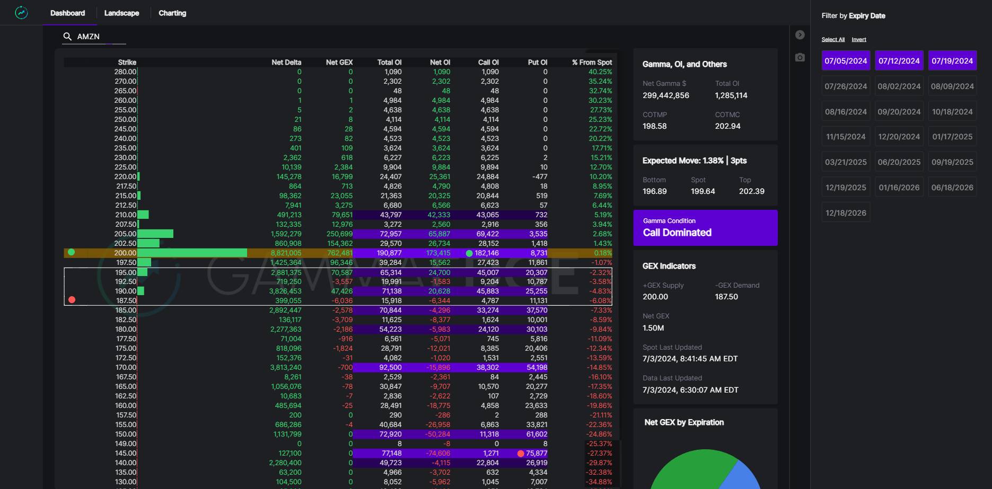Select the 11/15/2024 expiry date
This screenshot has height=489, width=992.
(x=846, y=136)
